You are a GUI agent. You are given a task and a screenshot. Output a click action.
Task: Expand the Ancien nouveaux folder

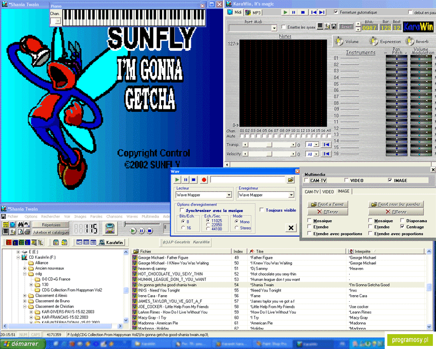25,268
